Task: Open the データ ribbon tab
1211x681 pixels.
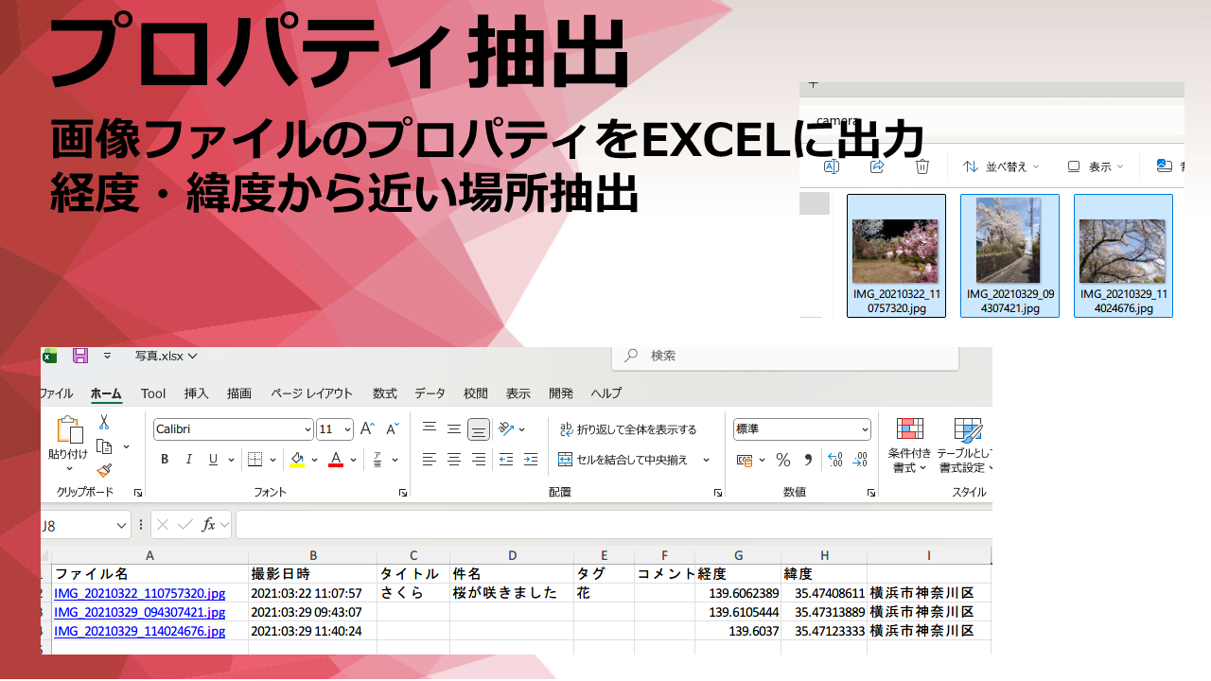Action: tap(430, 393)
